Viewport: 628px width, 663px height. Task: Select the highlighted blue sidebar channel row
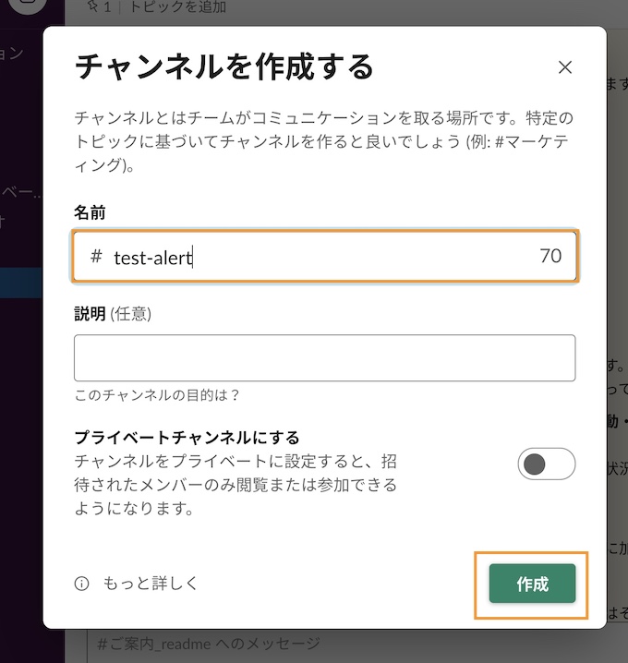tap(21, 283)
